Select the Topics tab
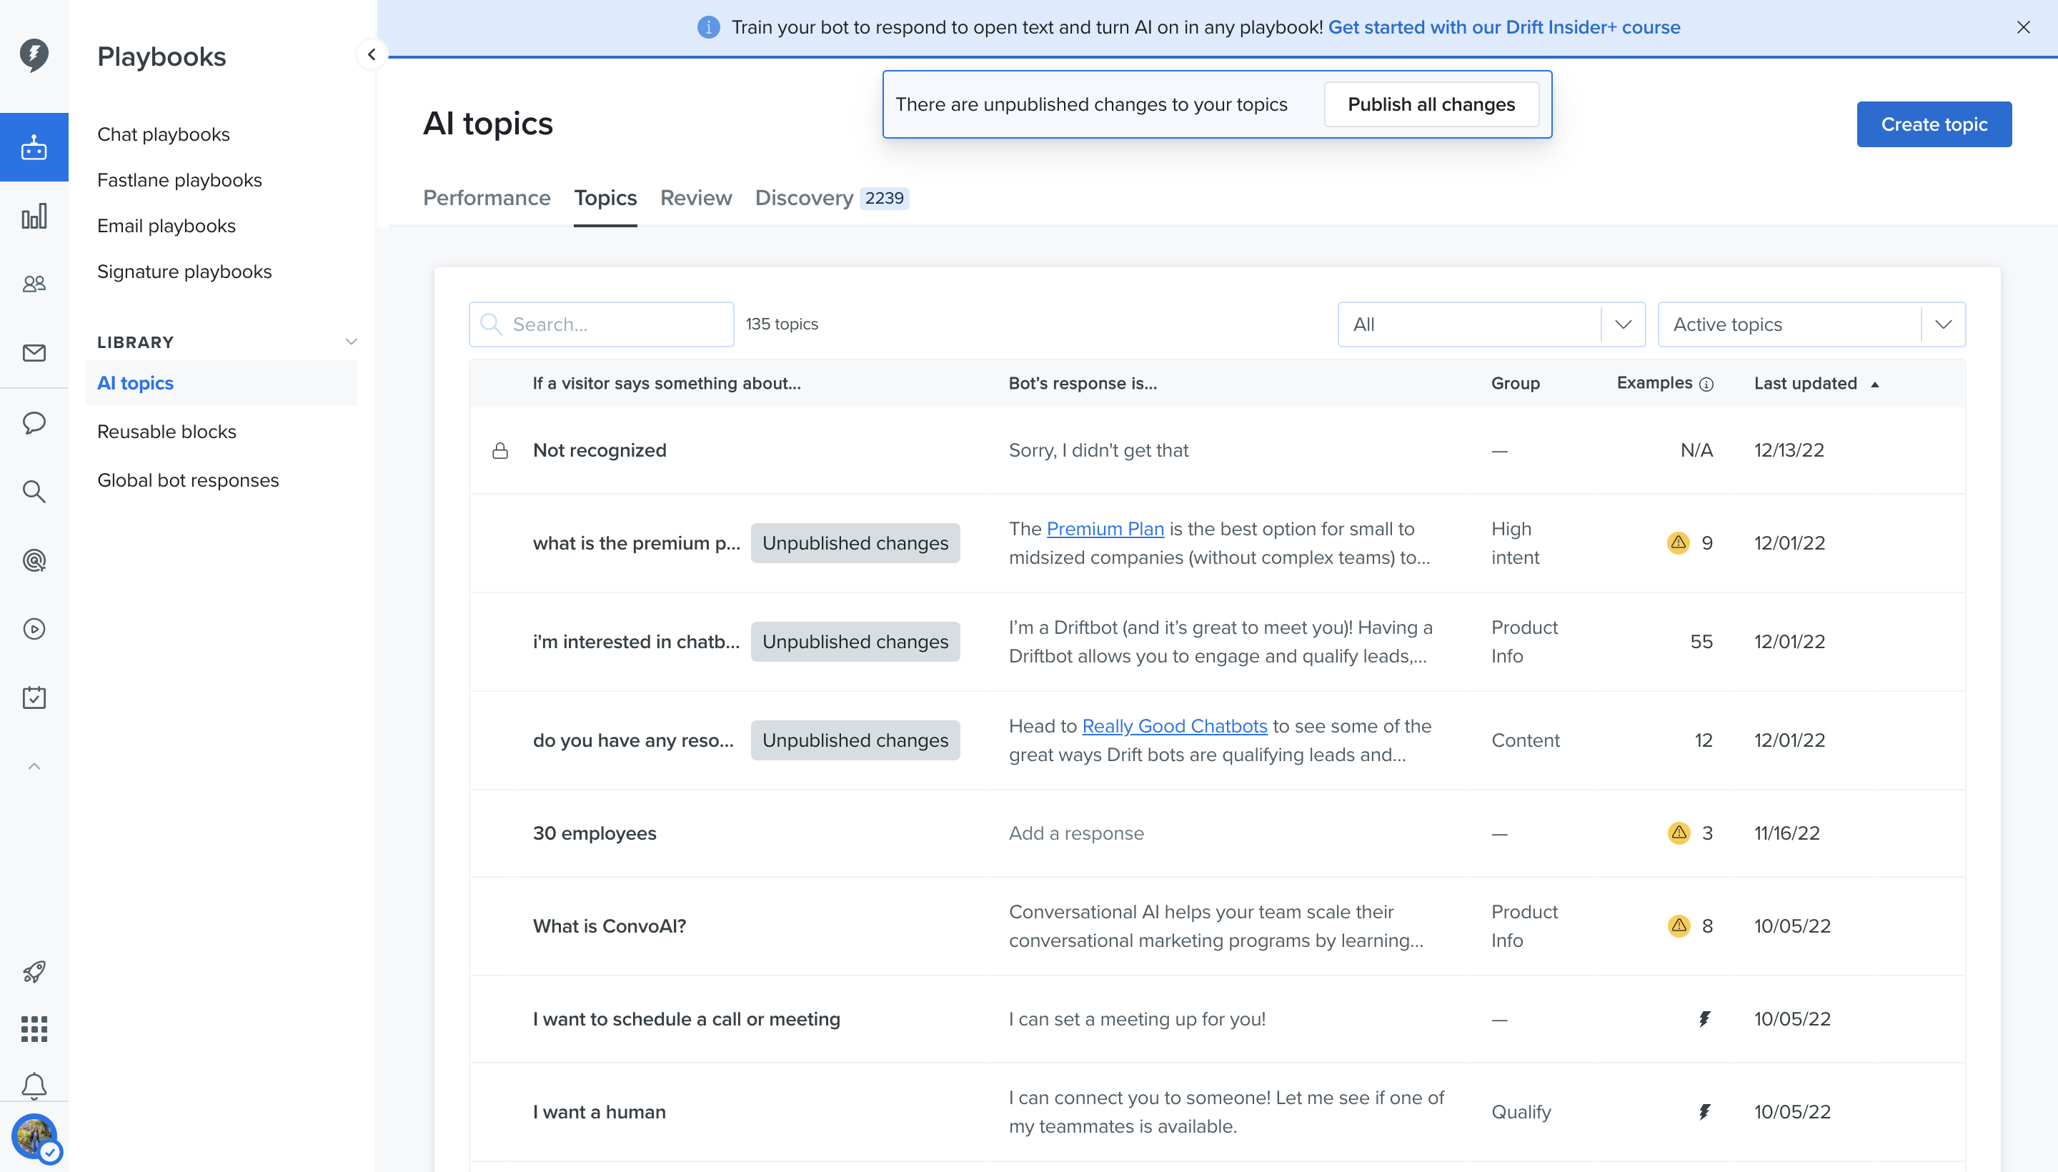This screenshot has height=1172, width=2058. coord(605,198)
